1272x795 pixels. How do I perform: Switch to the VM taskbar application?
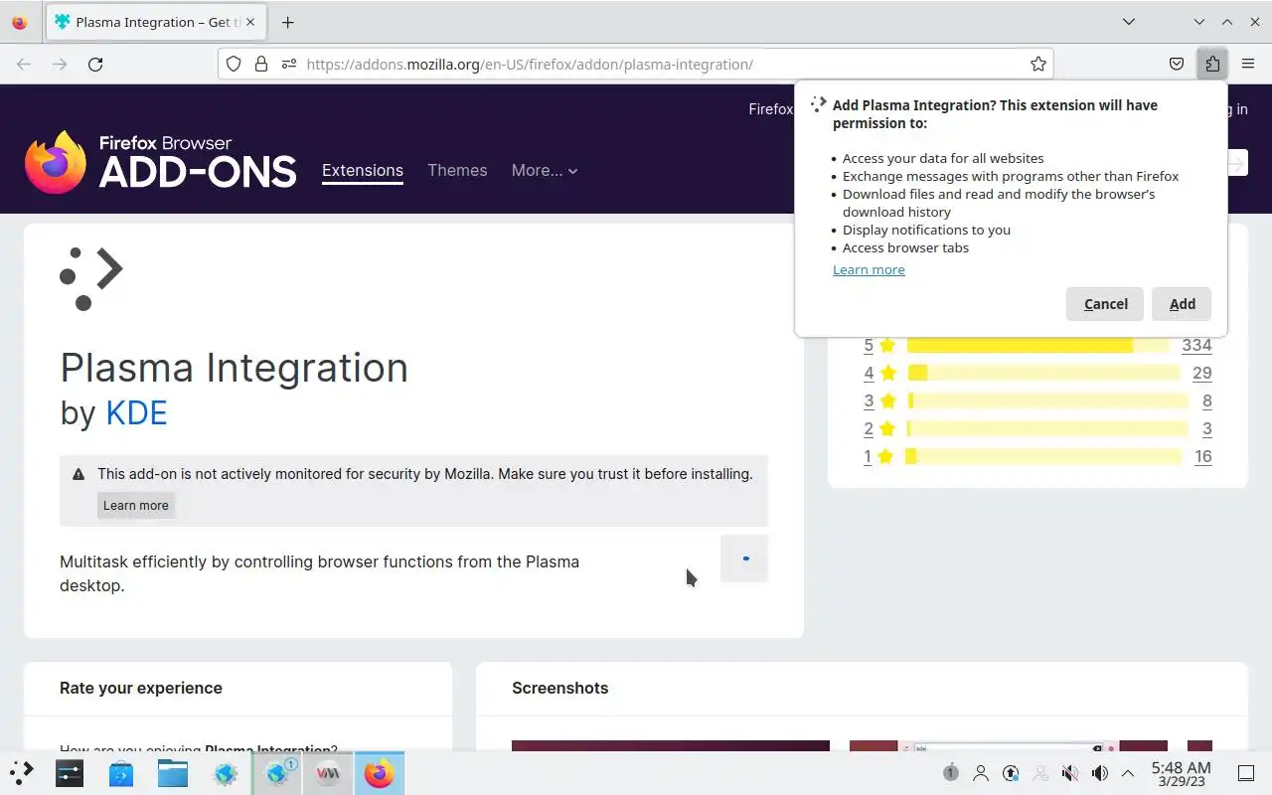tap(328, 773)
